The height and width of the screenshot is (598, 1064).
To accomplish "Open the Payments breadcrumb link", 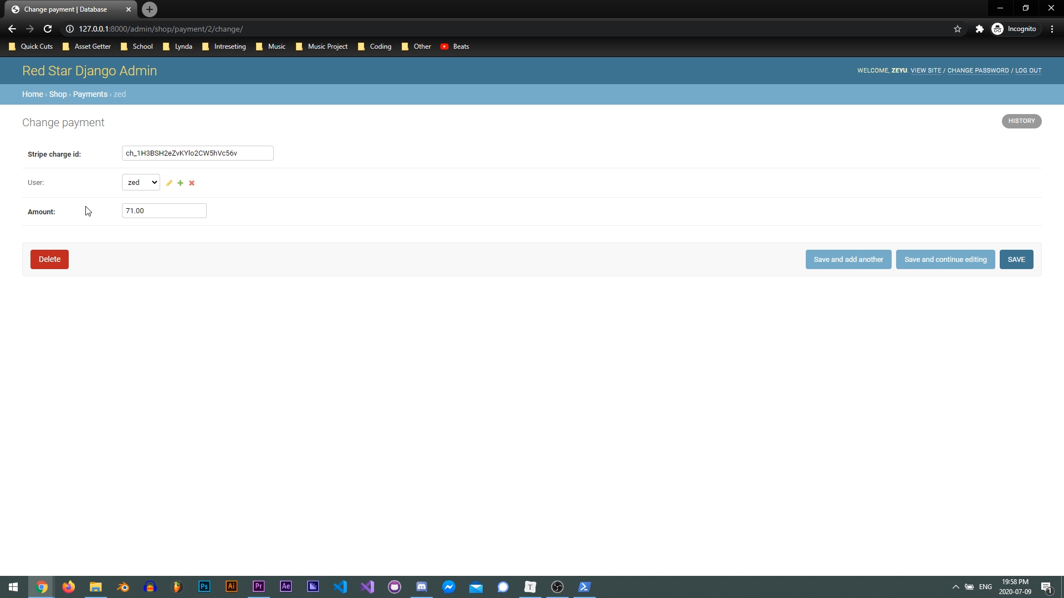I will click(x=90, y=94).
